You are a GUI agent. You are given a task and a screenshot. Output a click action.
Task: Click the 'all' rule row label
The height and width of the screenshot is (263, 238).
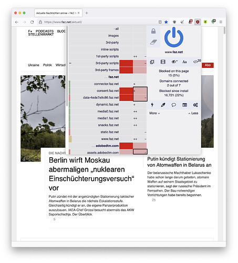point(117,29)
